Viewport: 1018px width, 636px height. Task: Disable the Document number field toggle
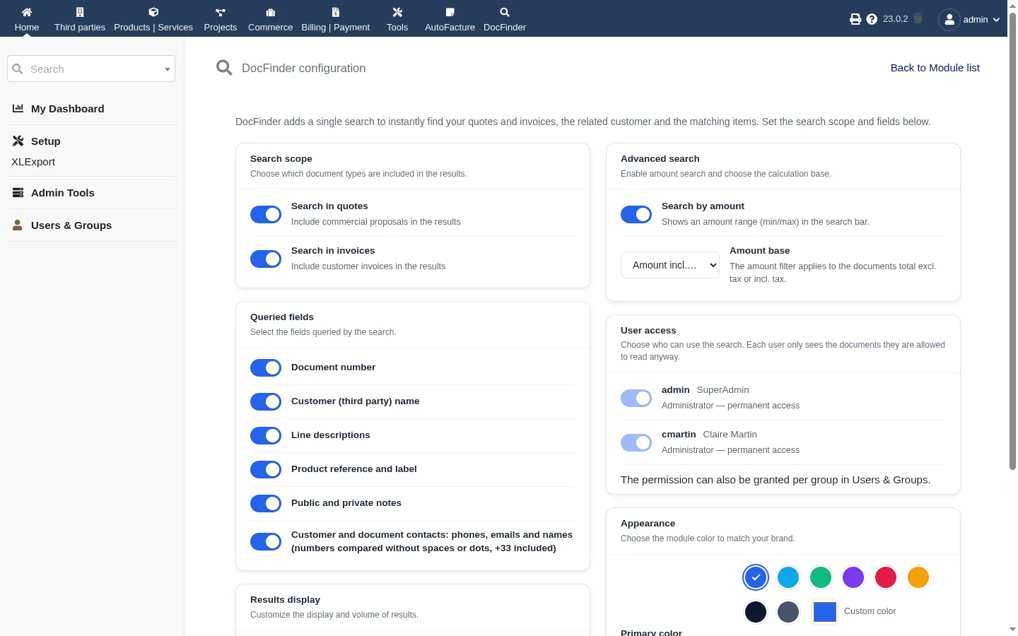[266, 367]
